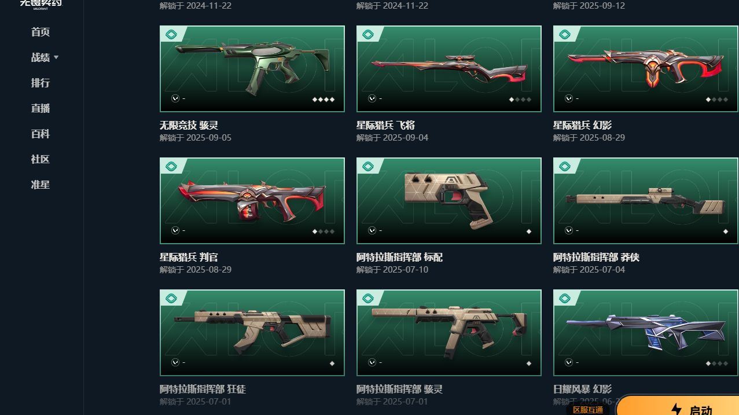Open the 直播 page from sidebar

41,108
